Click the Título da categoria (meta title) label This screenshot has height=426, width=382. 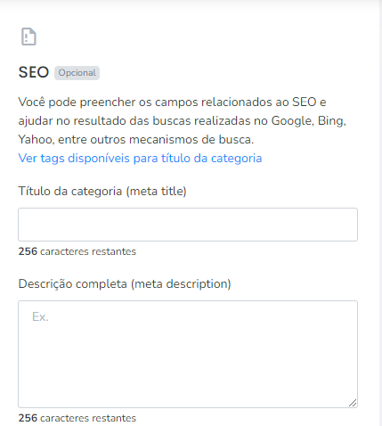click(x=102, y=191)
